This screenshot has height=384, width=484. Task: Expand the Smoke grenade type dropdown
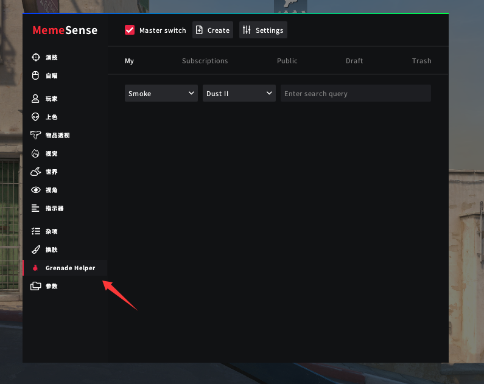click(161, 93)
